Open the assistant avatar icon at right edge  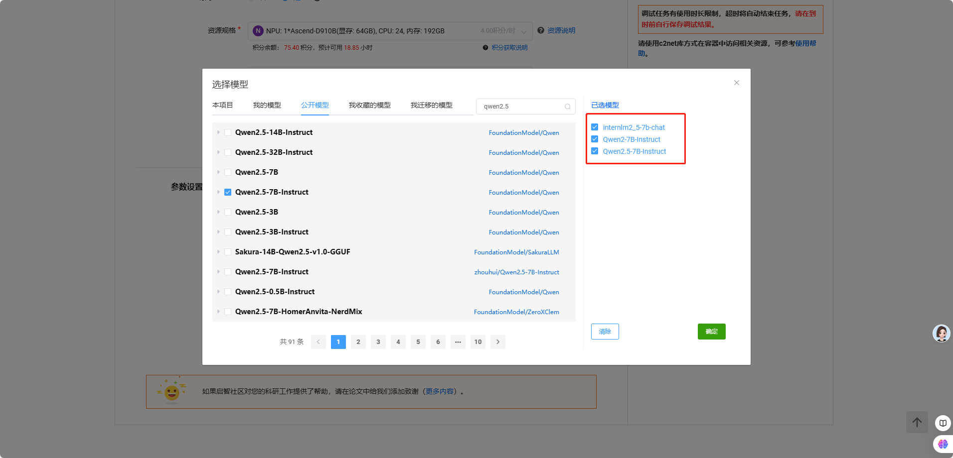[x=941, y=333]
